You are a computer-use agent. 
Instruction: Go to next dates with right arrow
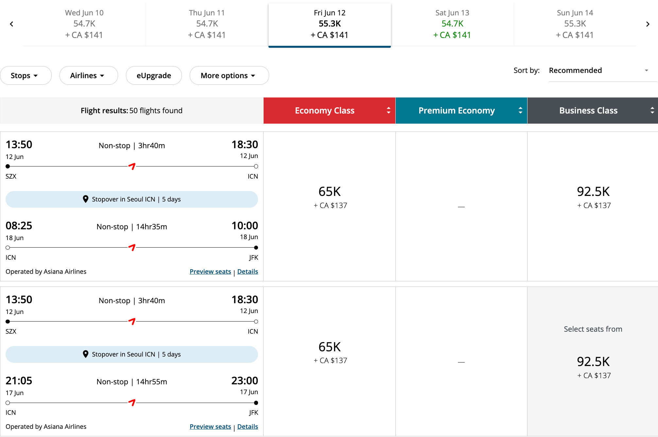[x=648, y=24]
